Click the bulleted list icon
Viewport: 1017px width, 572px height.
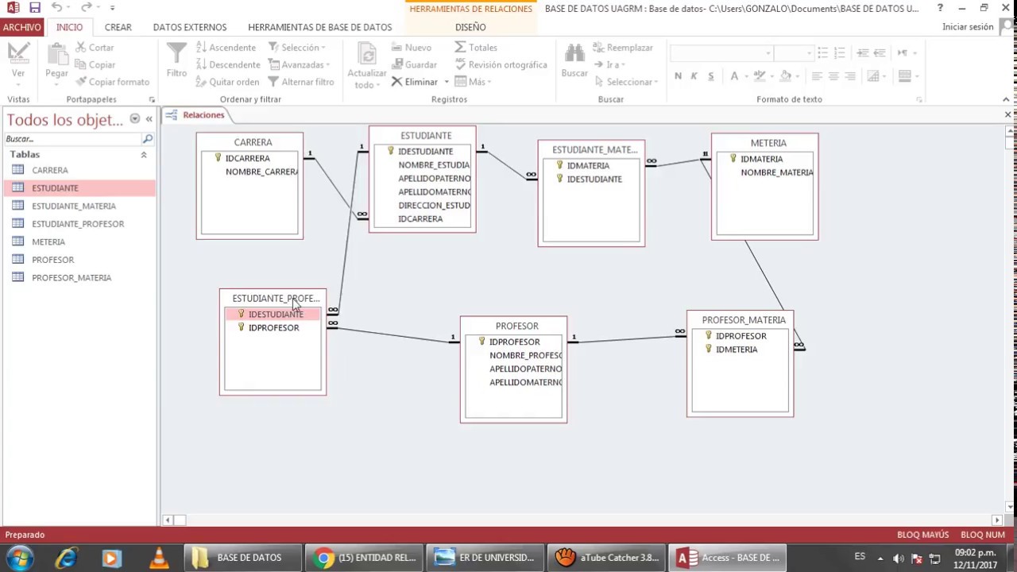pyautogui.click(x=822, y=53)
